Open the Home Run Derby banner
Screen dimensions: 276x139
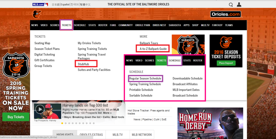[x=210, y=123]
